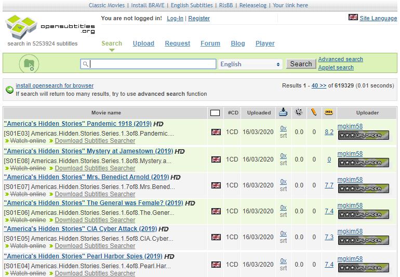
Task: Sort by Movie name column header
Action: (106, 113)
